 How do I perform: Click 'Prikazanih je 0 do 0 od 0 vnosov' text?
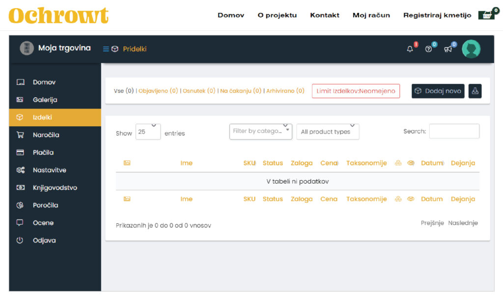163,225
